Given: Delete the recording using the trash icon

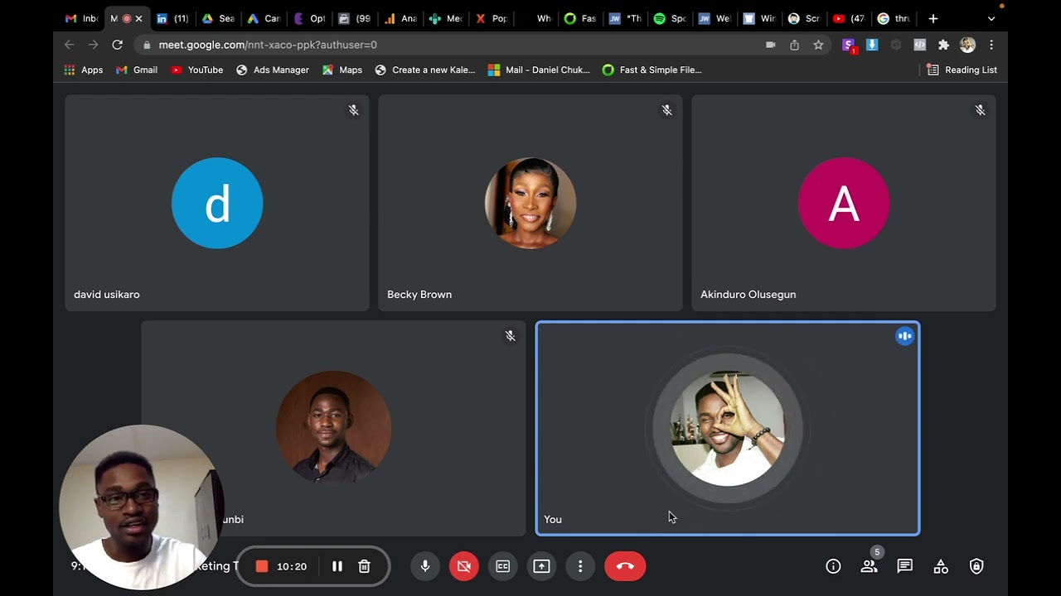Looking at the screenshot, I should 364,566.
